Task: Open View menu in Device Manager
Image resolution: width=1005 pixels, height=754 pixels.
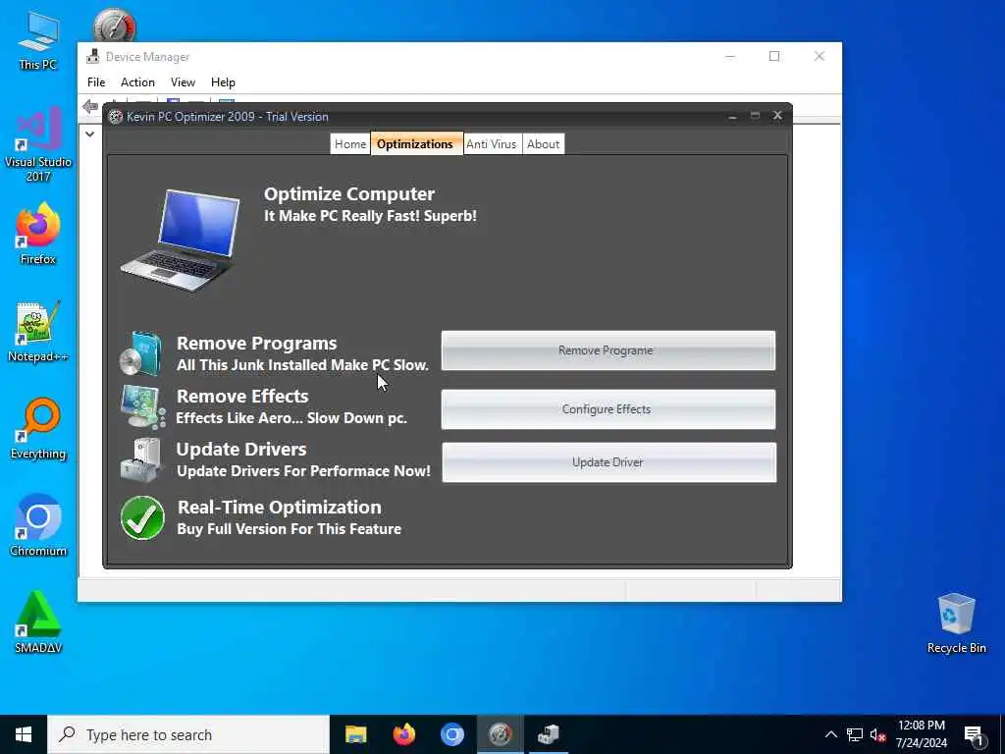Action: pyautogui.click(x=183, y=82)
